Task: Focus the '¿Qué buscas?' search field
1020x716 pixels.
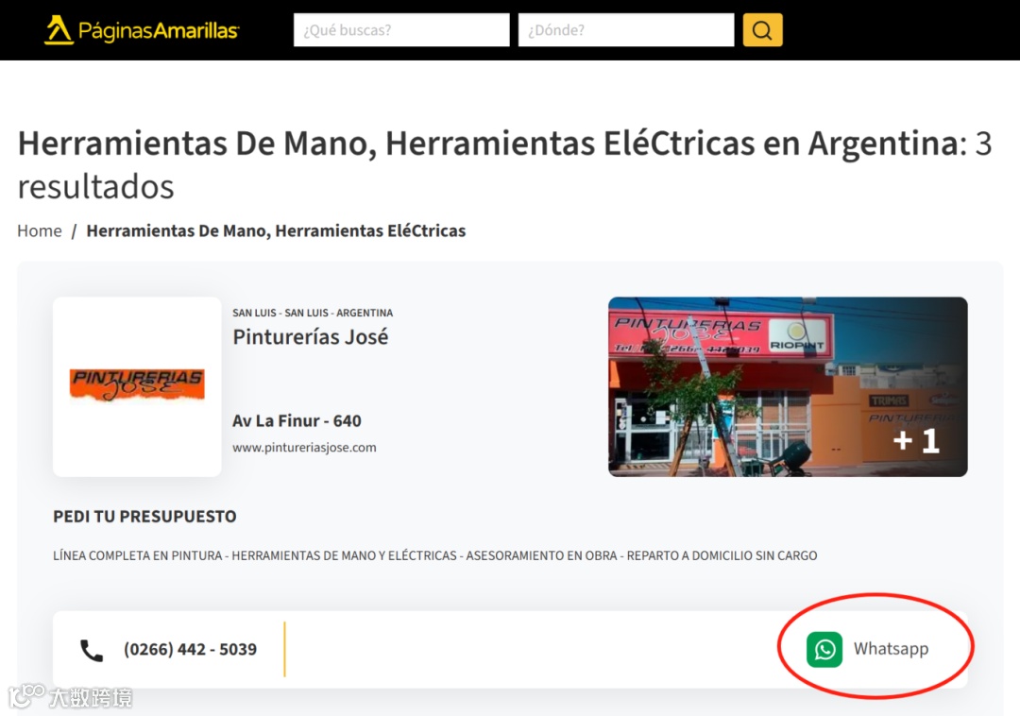Action: [x=401, y=30]
